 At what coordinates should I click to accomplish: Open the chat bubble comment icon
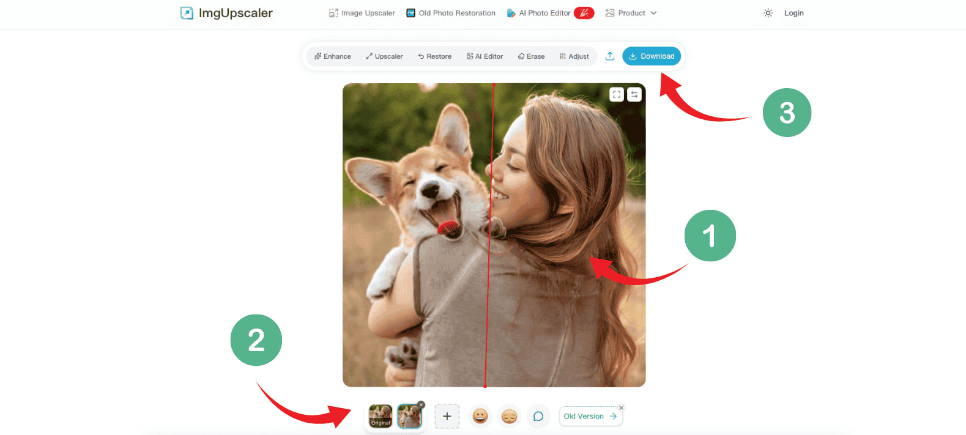point(538,416)
